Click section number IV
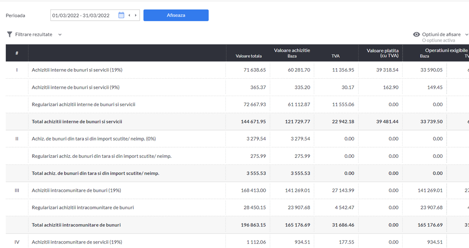Viewport: 469px width, 248px height. (x=17, y=242)
